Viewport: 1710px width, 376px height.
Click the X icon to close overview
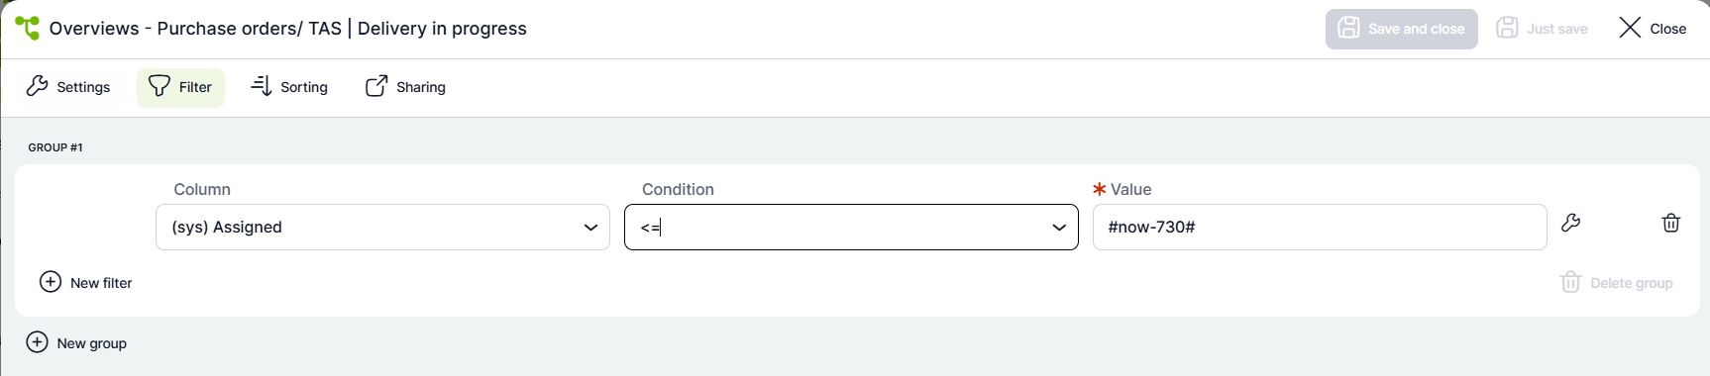[x=1630, y=28]
